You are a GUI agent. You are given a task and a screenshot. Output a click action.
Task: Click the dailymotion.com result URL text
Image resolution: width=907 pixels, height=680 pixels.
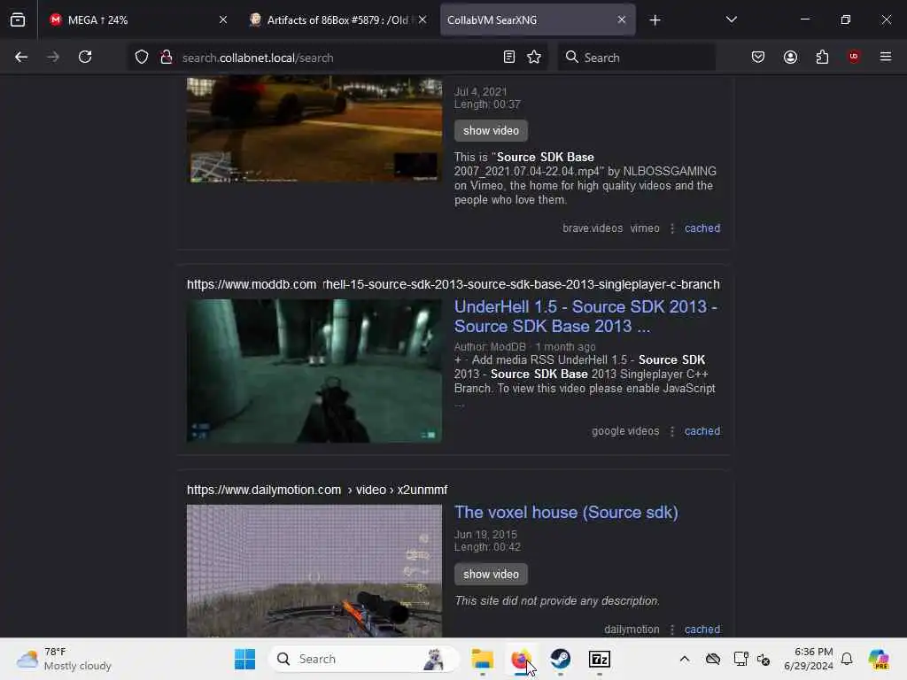pyautogui.click(x=317, y=490)
